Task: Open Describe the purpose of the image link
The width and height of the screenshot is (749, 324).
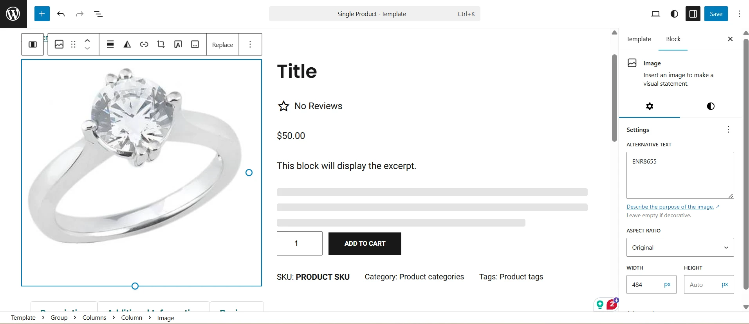Action: click(670, 207)
